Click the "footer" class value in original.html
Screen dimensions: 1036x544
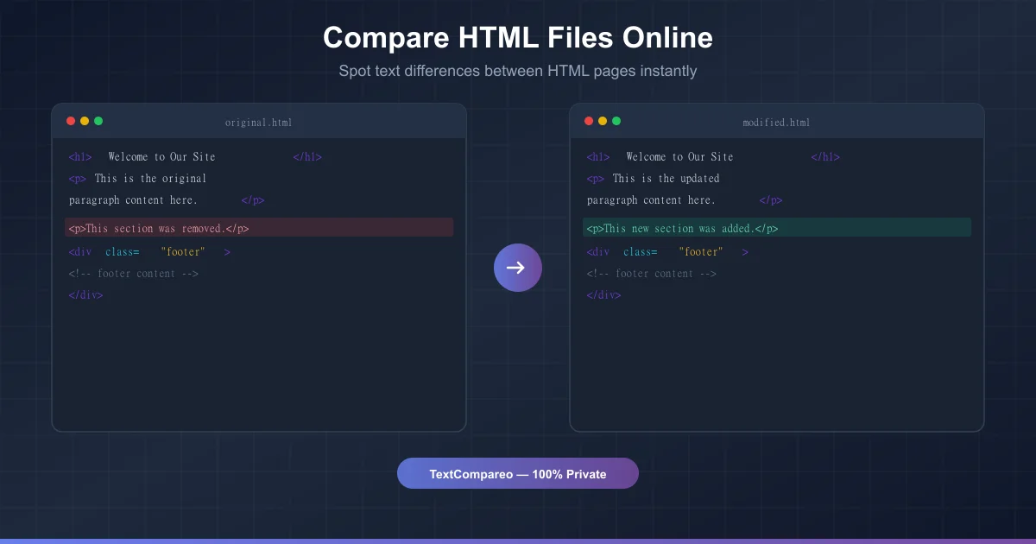coord(184,252)
